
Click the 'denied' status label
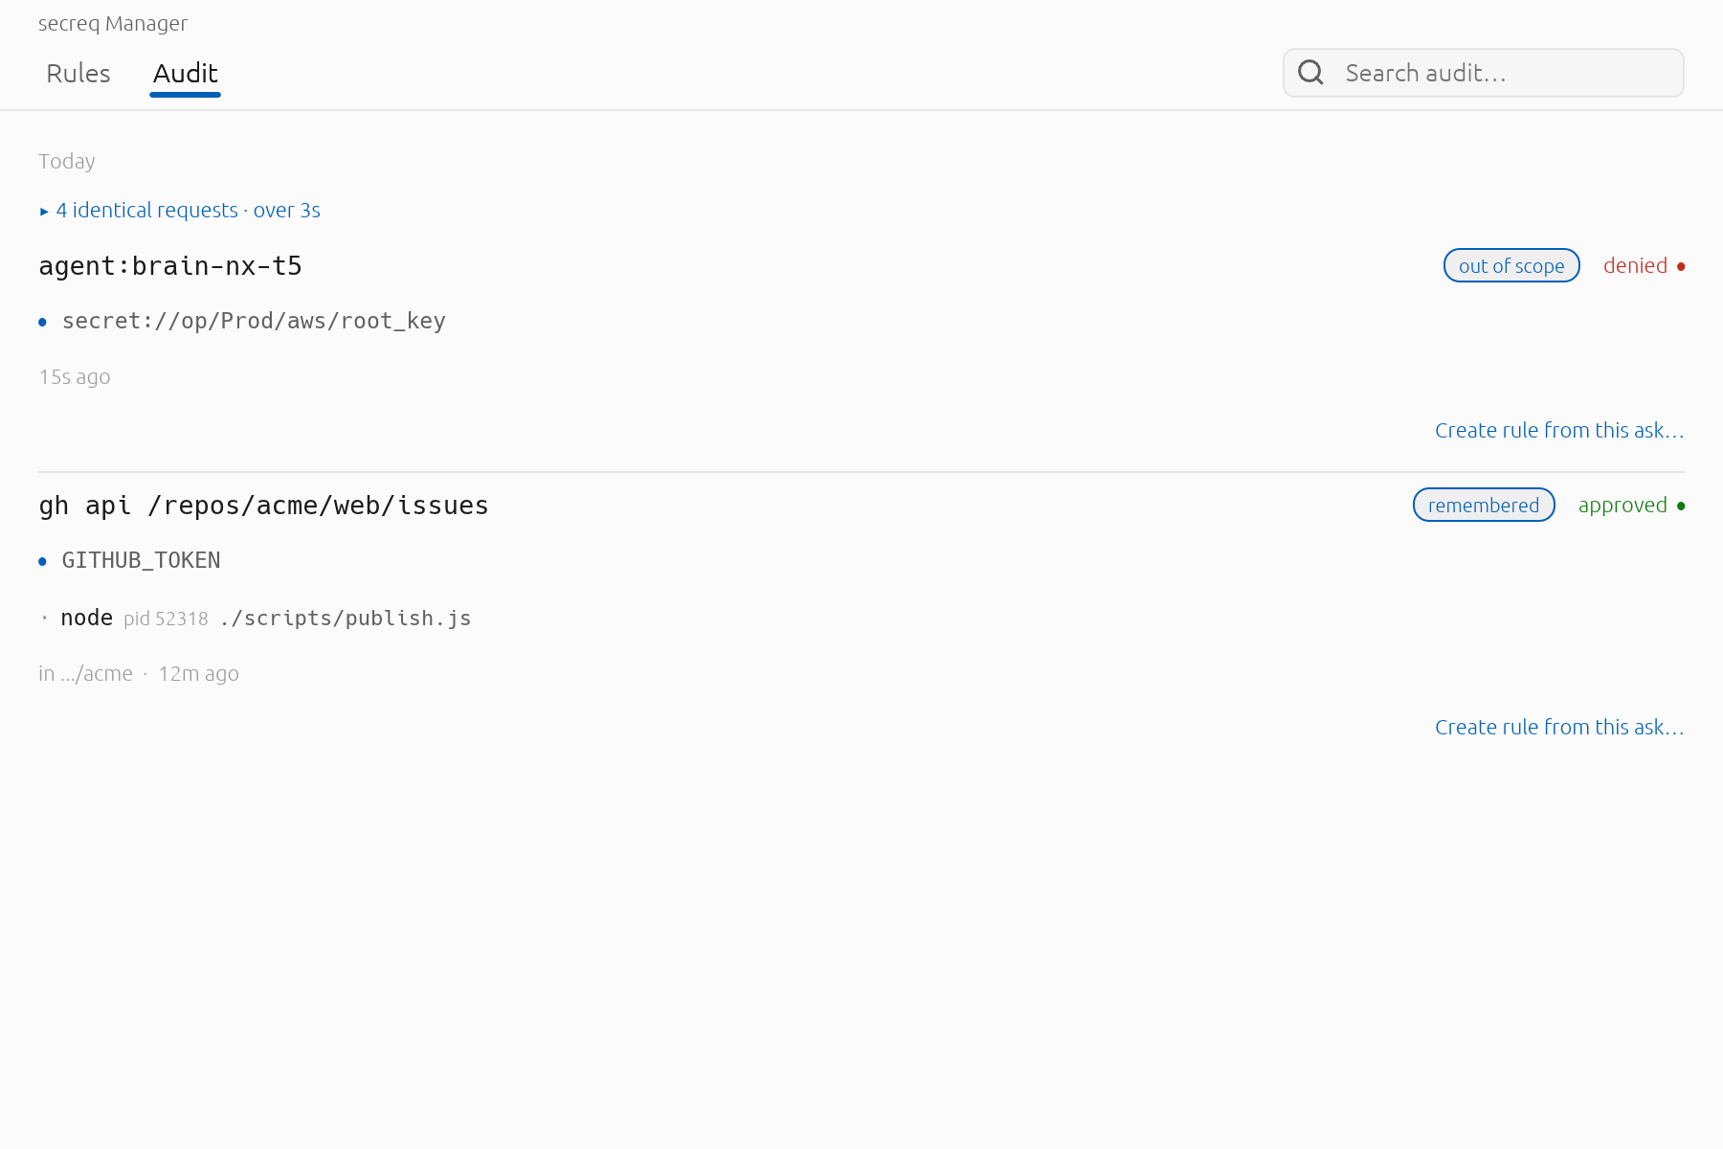(1635, 266)
